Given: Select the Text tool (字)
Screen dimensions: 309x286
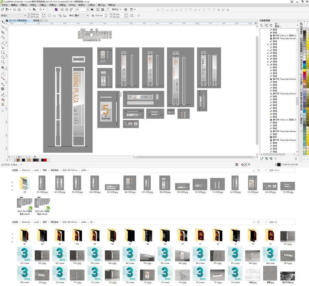Looking at the screenshot, I should [2, 68].
